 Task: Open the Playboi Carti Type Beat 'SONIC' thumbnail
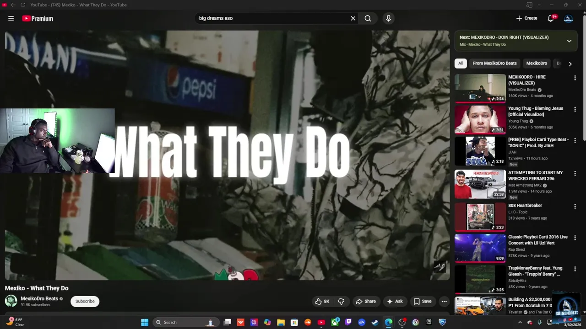tap(480, 151)
